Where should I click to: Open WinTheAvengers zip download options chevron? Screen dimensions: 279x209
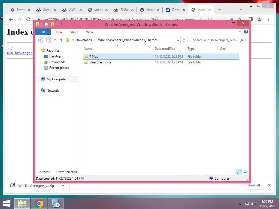pyautogui.click(x=63, y=186)
